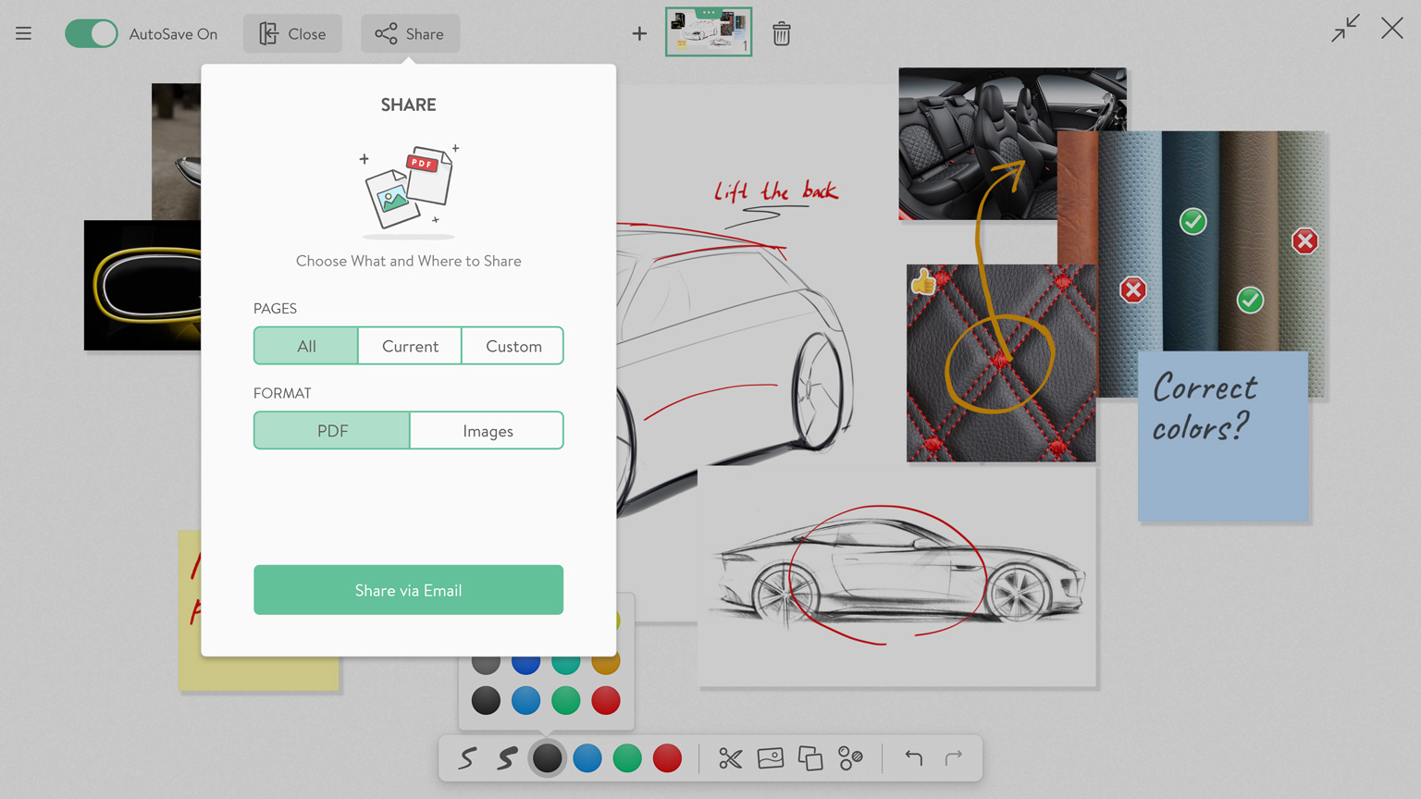This screenshot has width=1421, height=799.
Task: Insert image with picture icon
Action: click(771, 758)
